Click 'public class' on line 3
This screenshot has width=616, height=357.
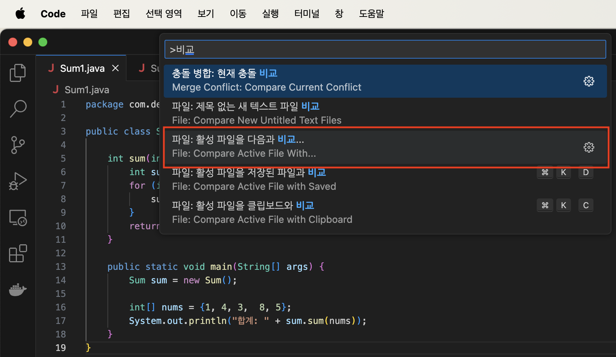click(x=118, y=132)
